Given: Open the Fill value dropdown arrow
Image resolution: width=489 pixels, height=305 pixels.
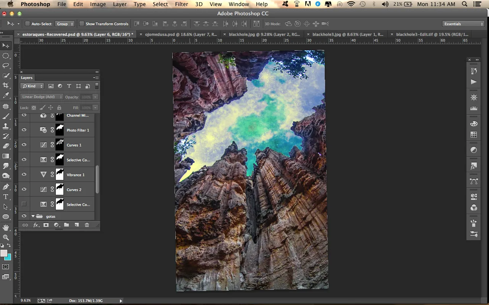Looking at the screenshot, I should 96,108.
